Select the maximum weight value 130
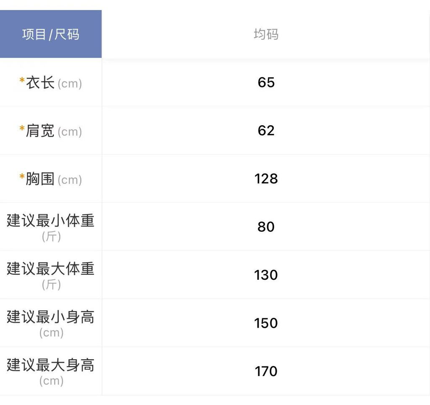Screen dimensions: 430x405 pyautogui.click(x=266, y=275)
